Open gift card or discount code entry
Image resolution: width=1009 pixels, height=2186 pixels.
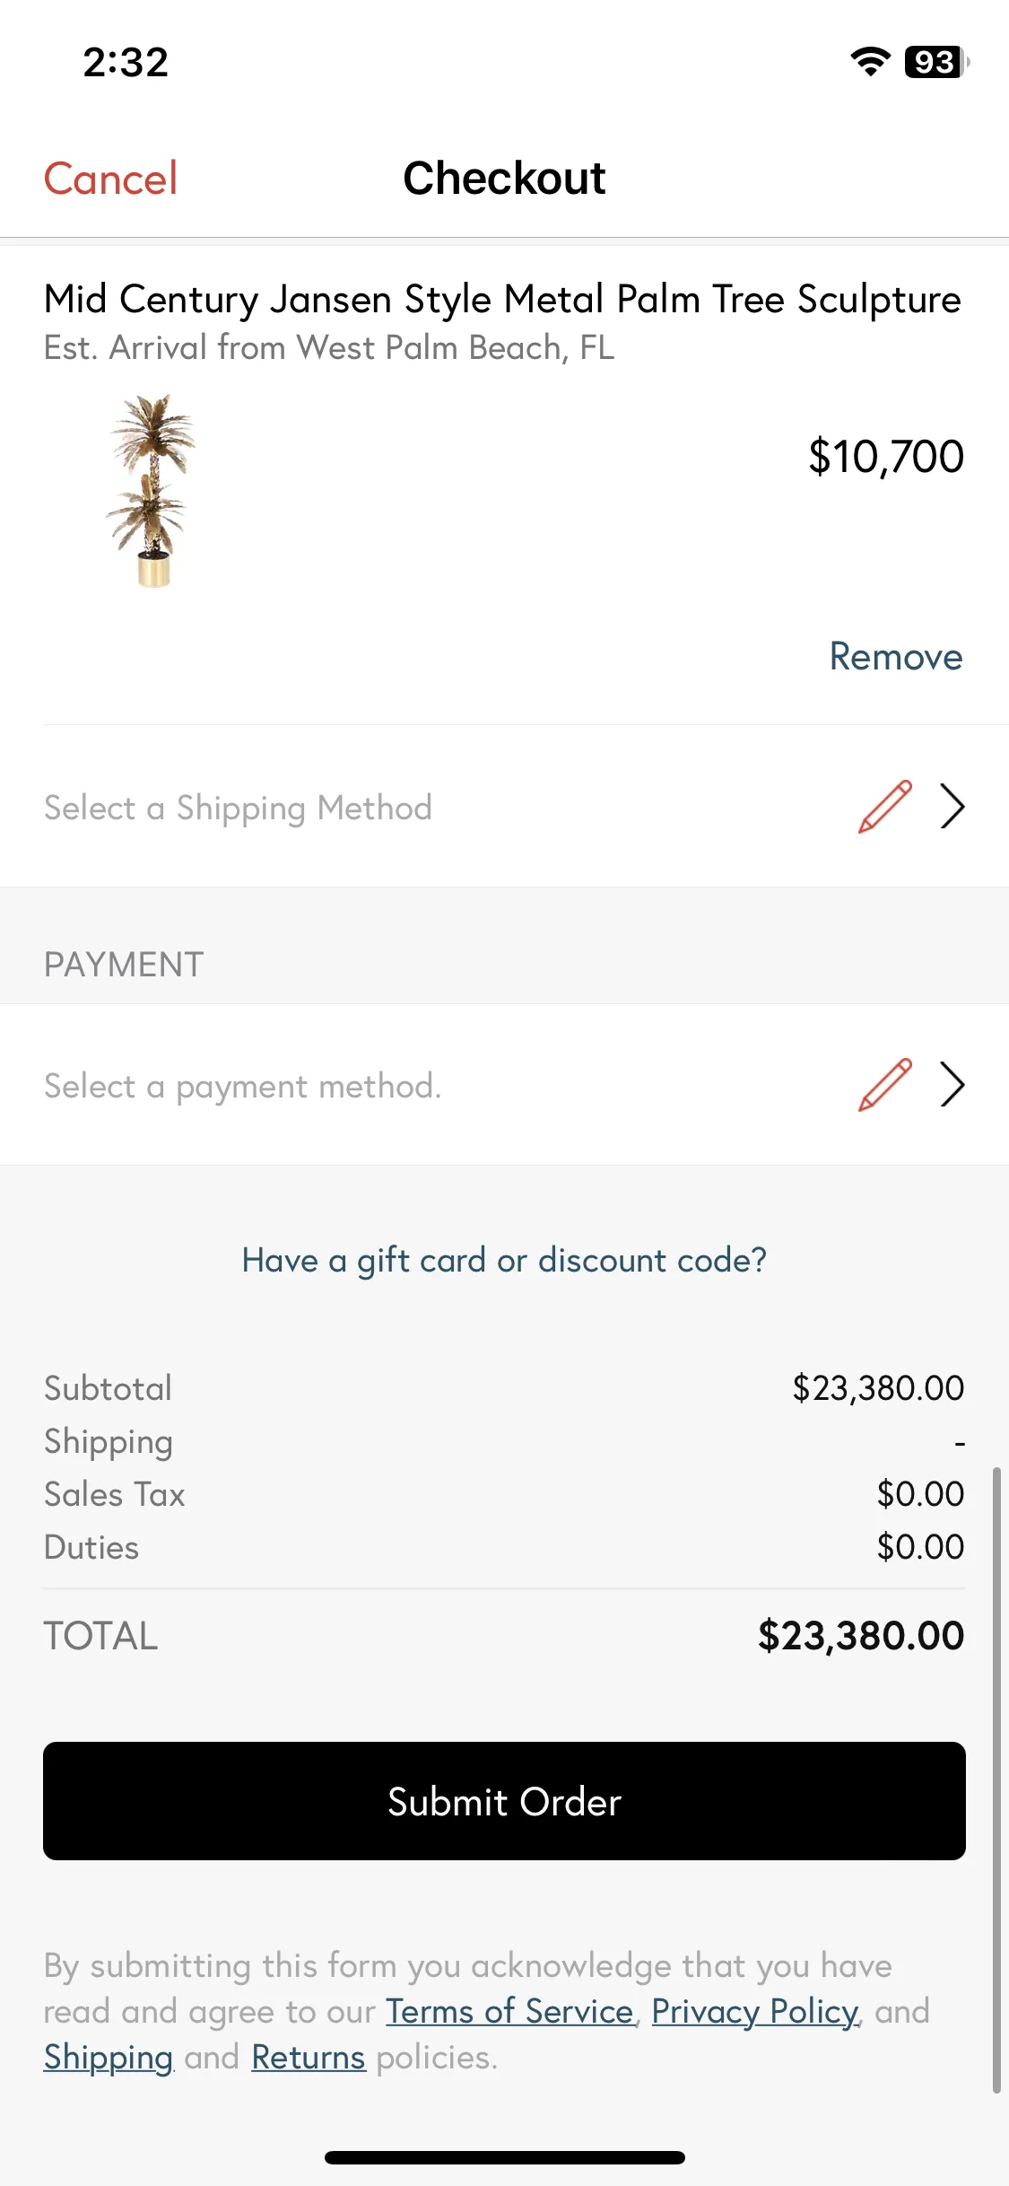pyautogui.click(x=504, y=1261)
